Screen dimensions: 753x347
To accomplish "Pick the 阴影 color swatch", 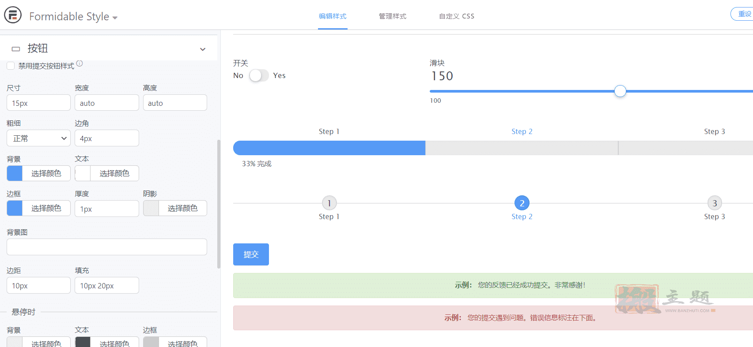I will pos(151,208).
